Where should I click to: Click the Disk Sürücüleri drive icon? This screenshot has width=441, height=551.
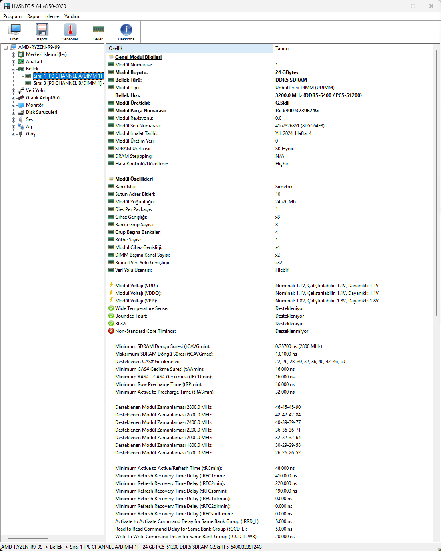point(21,112)
